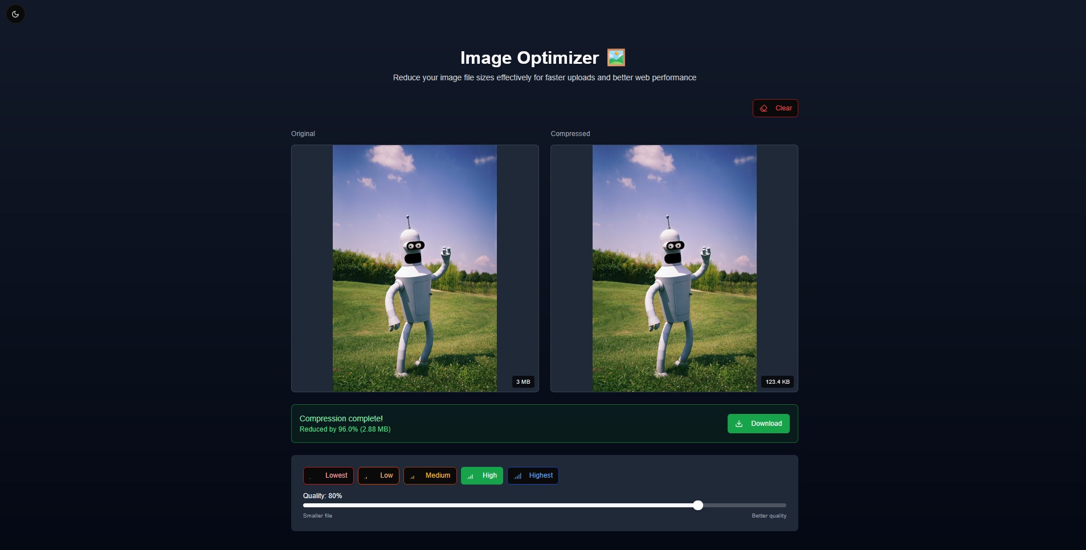The width and height of the screenshot is (1086, 550).
Task: Click the Clear button
Action: pos(775,108)
